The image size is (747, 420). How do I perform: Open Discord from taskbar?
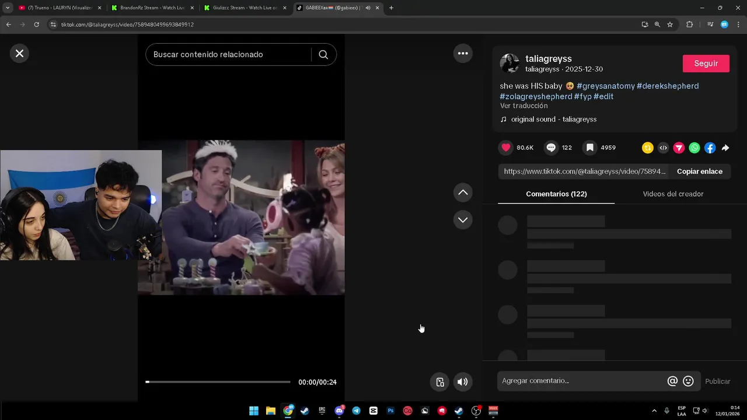click(339, 411)
